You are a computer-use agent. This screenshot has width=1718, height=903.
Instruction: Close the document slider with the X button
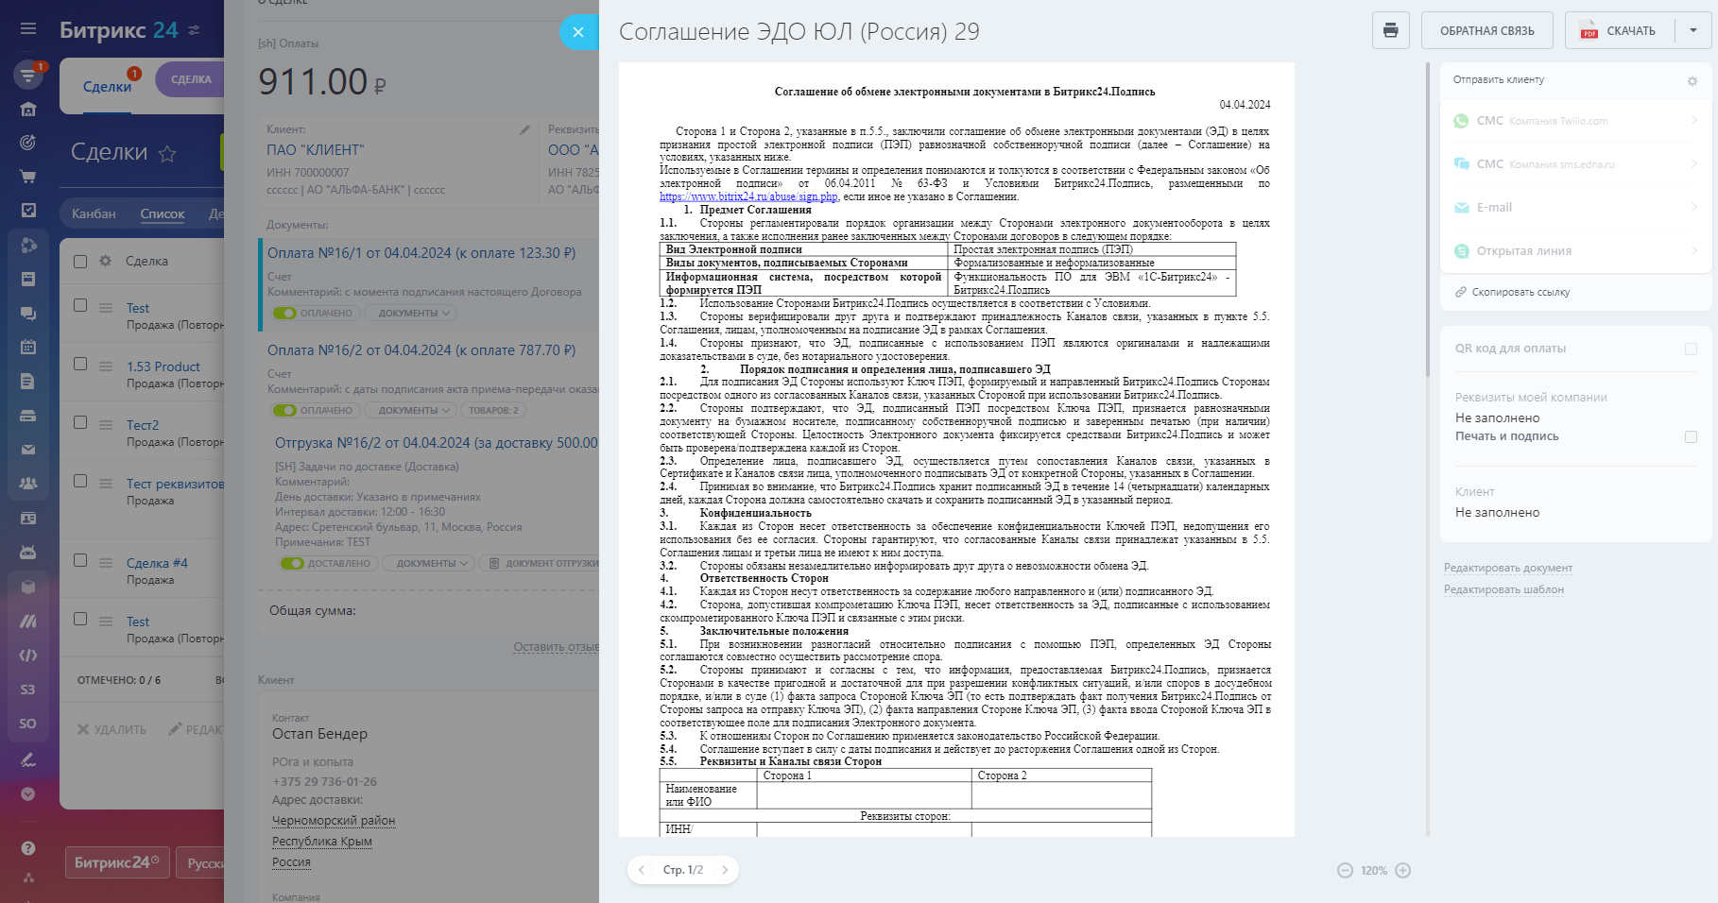tap(578, 32)
